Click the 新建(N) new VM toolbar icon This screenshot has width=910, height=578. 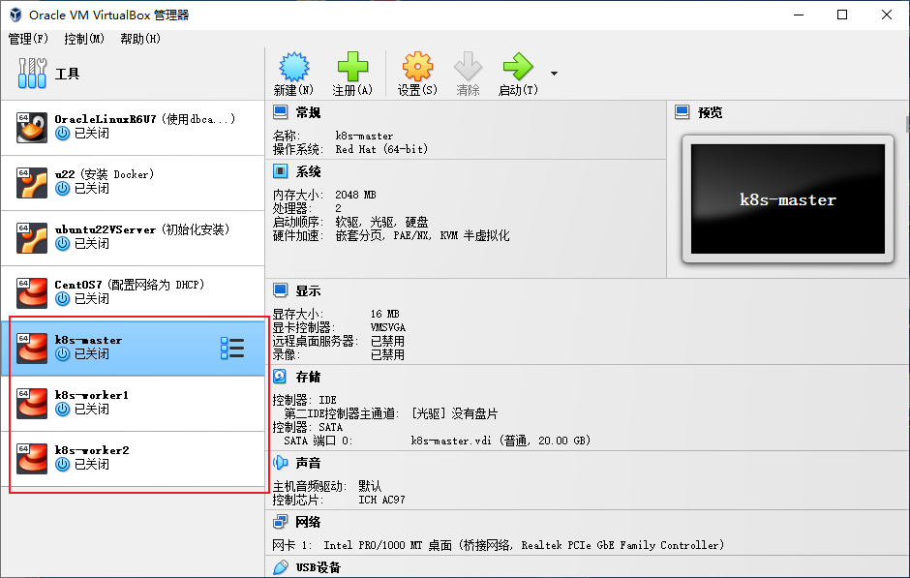click(x=294, y=67)
